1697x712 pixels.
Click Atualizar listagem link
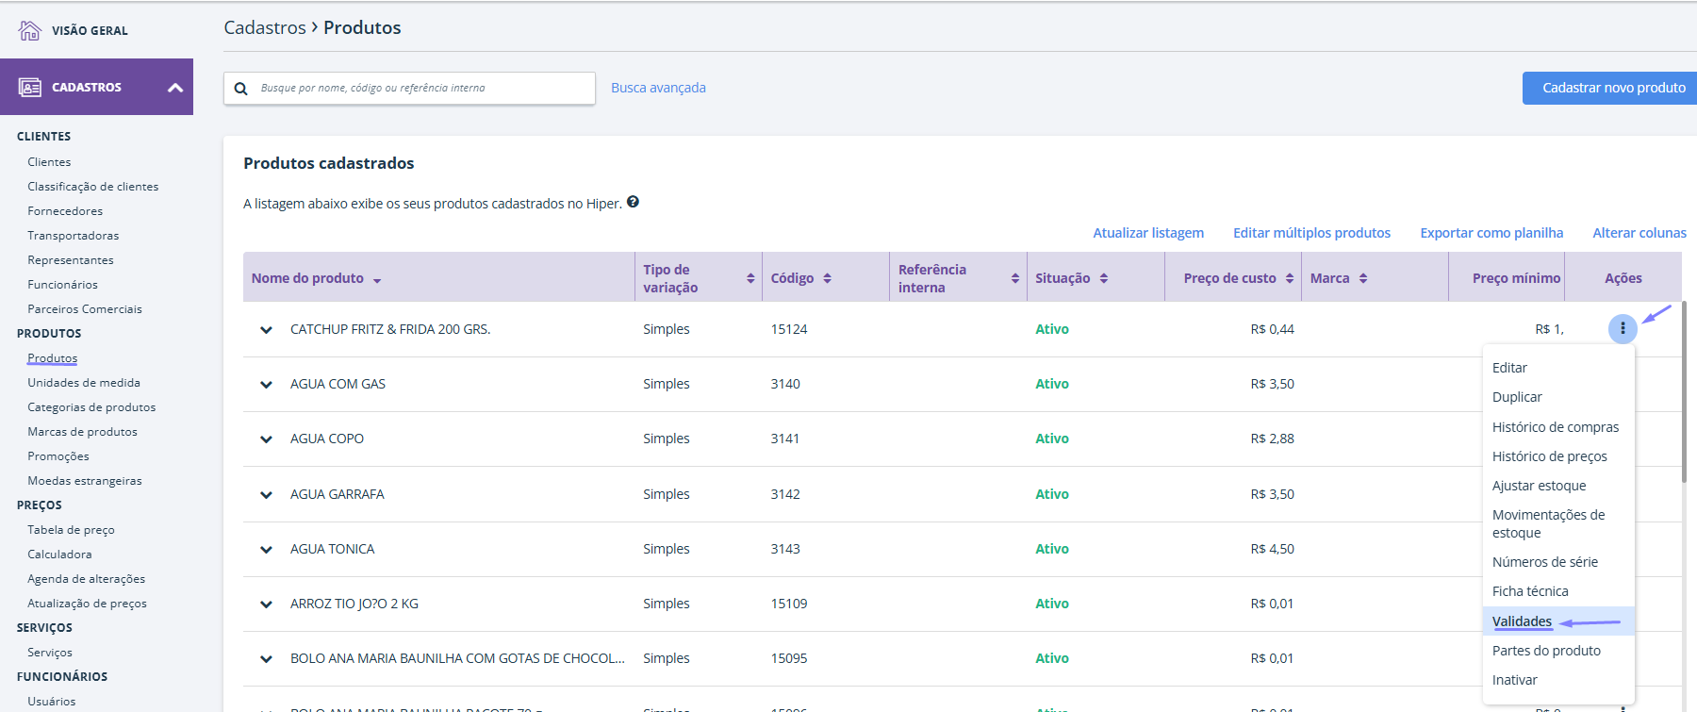[1148, 233]
